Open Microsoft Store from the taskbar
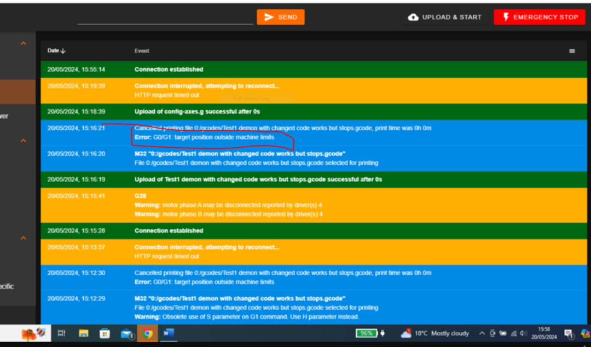 (105, 333)
